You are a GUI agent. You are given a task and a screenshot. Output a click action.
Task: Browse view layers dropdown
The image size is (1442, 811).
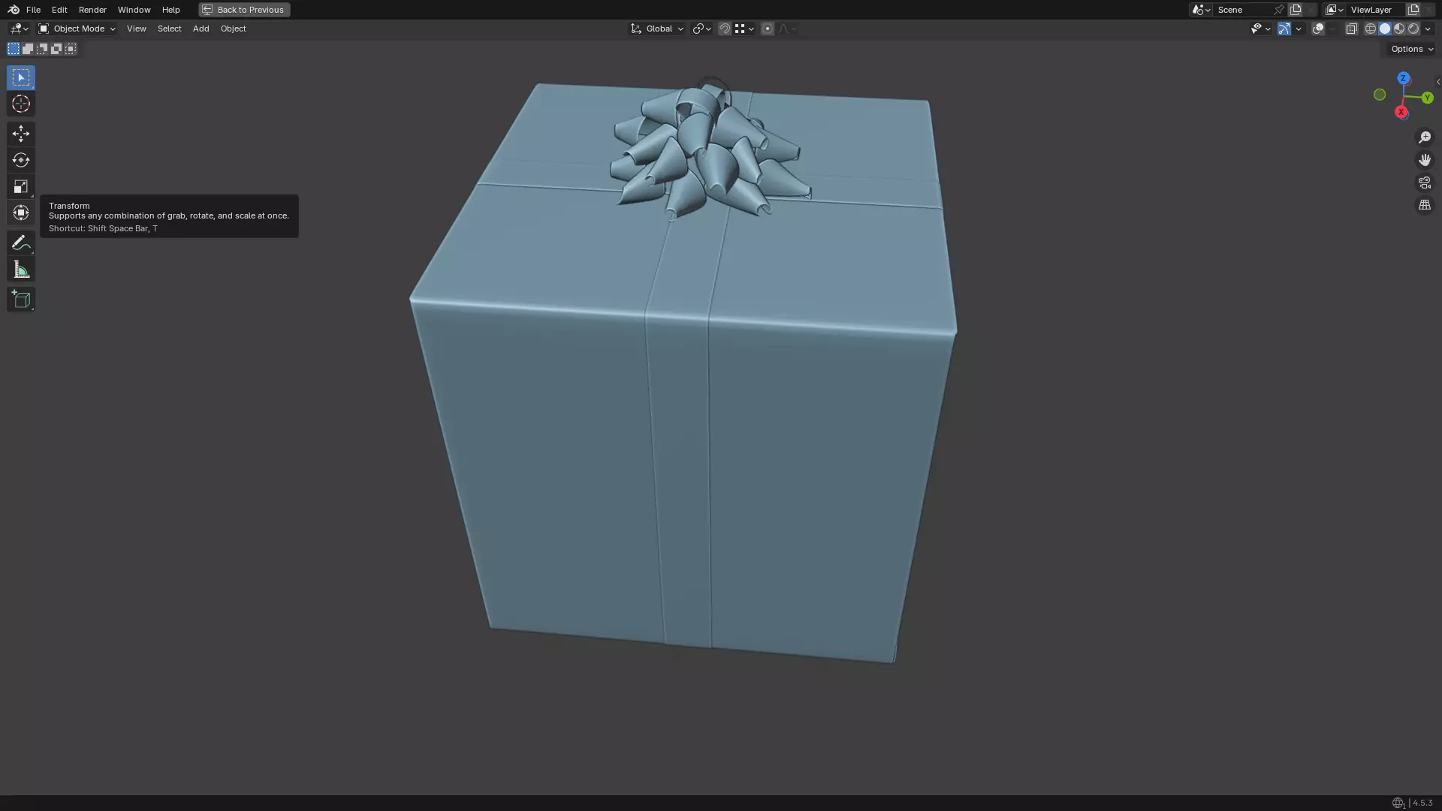(1335, 10)
